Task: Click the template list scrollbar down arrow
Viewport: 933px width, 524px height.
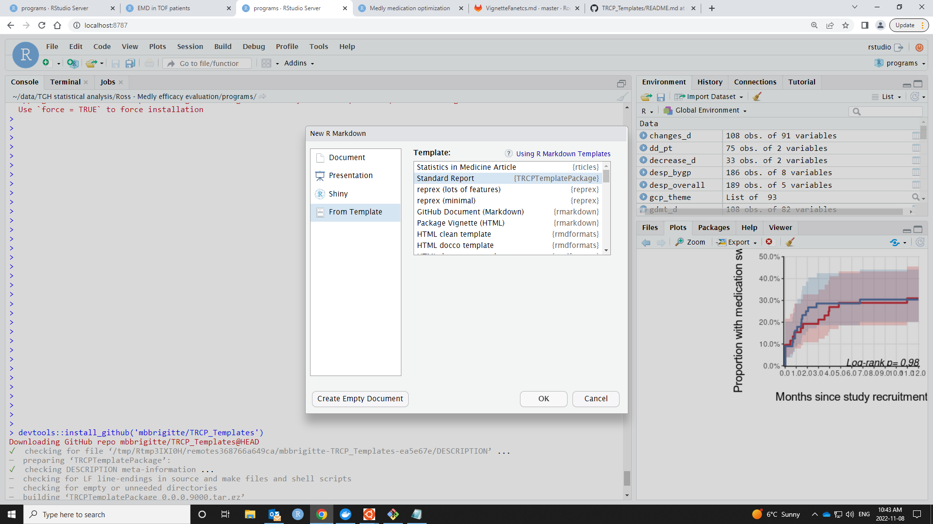Action: (x=606, y=250)
